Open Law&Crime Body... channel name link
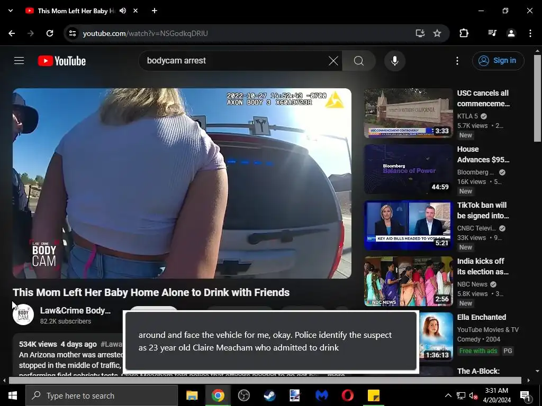Viewport: 542px width, 406px height. 75,310
